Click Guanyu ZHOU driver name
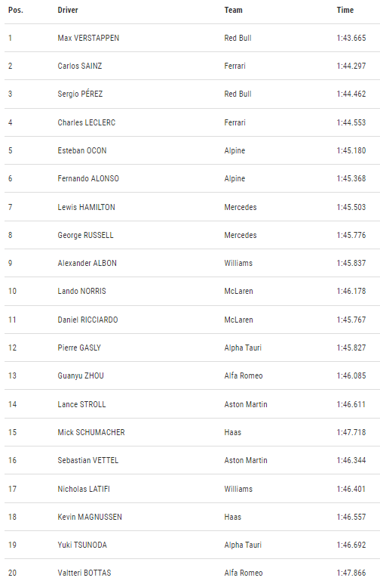Screen dimensions: 380x584 [x=81, y=375]
